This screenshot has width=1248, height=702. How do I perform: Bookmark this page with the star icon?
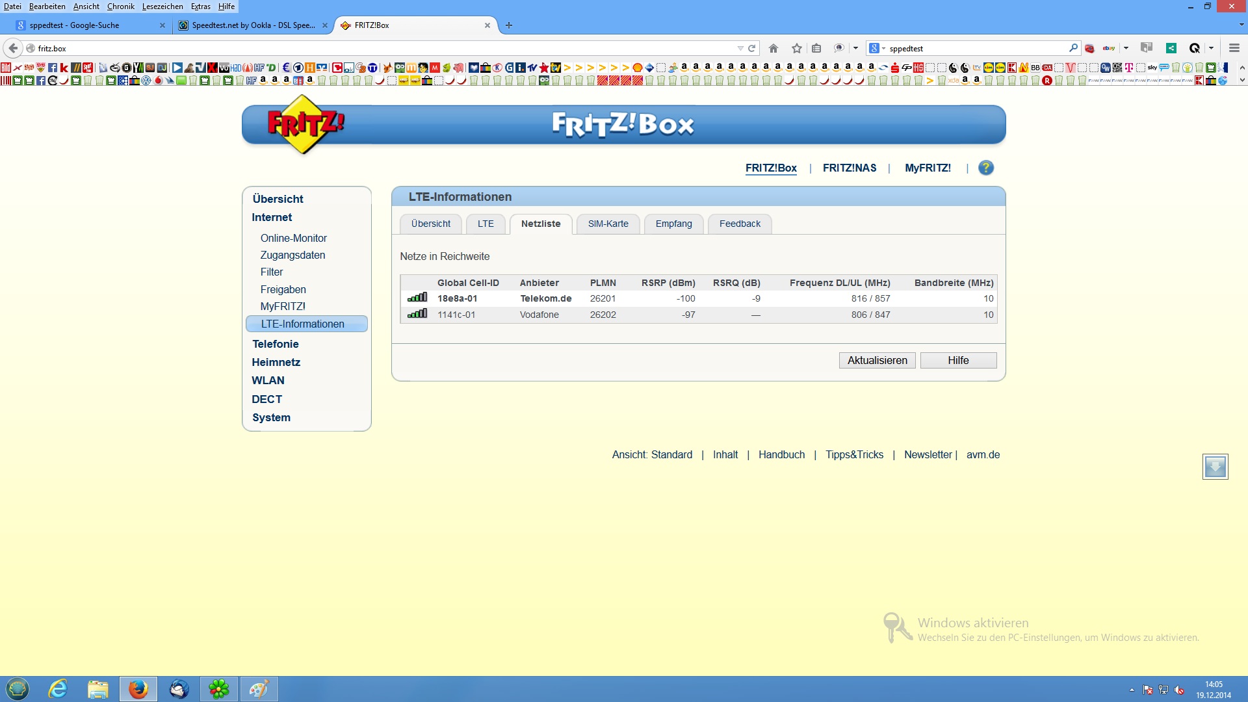click(797, 48)
